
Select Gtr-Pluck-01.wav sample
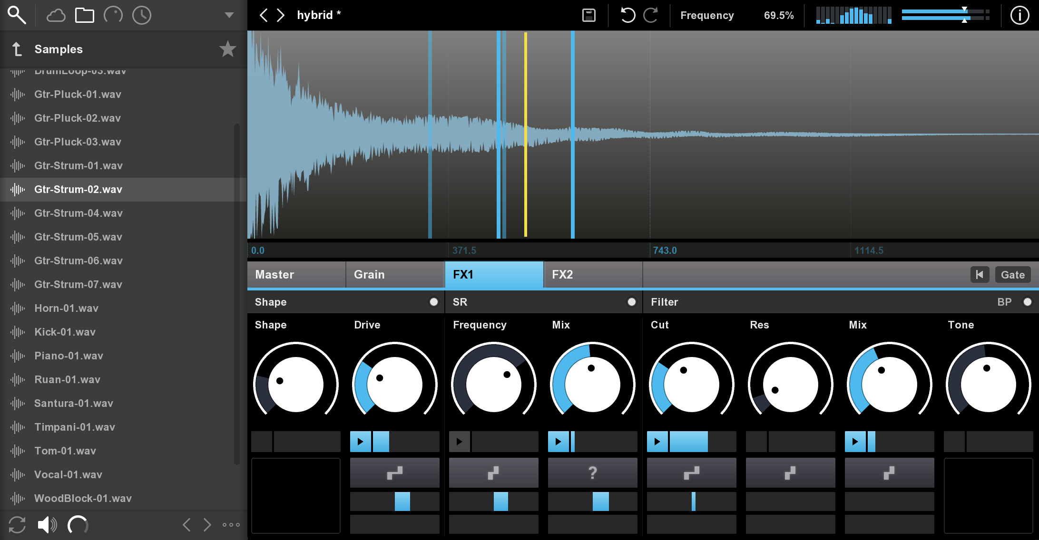pos(118,94)
